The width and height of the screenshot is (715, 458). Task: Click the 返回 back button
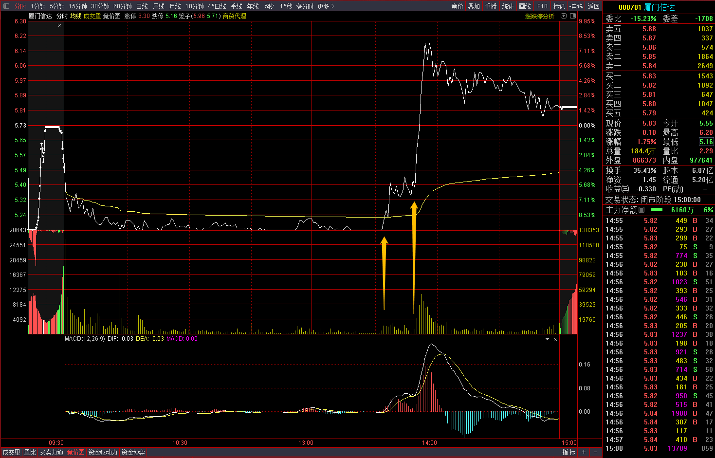pyautogui.click(x=594, y=6)
